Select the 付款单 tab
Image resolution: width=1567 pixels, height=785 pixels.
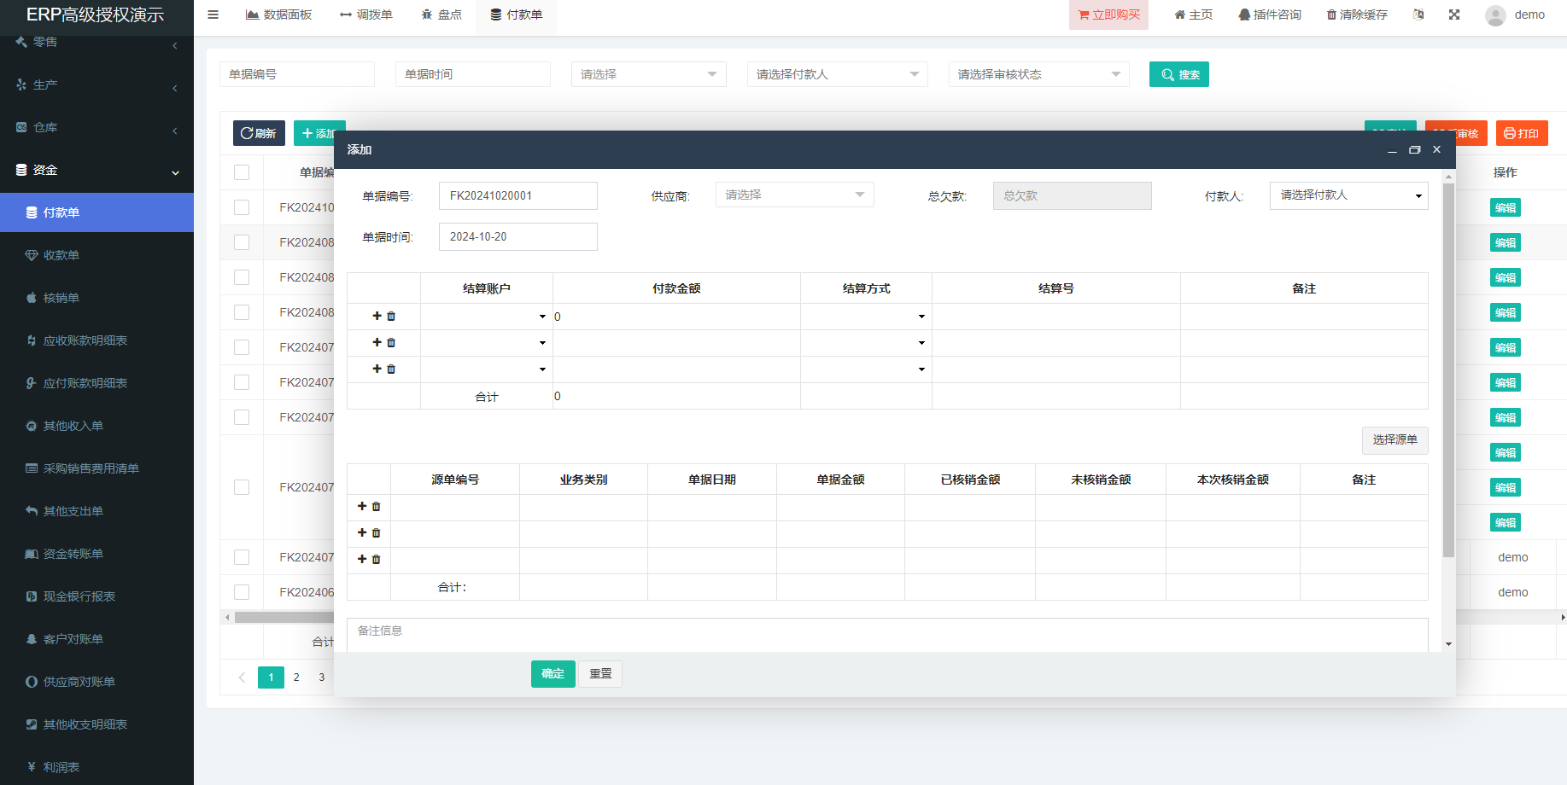point(517,15)
